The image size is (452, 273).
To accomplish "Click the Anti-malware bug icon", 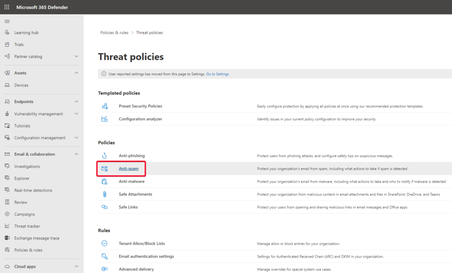I will tap(105, 181).
